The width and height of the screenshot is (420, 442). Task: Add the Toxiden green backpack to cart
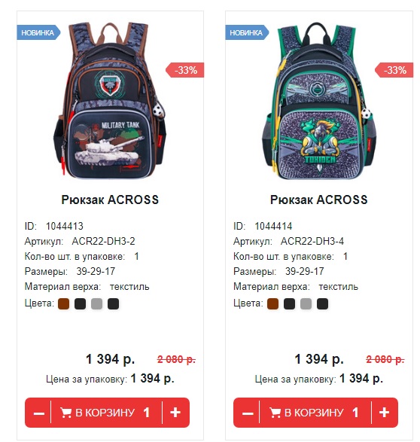coord(315,413)
